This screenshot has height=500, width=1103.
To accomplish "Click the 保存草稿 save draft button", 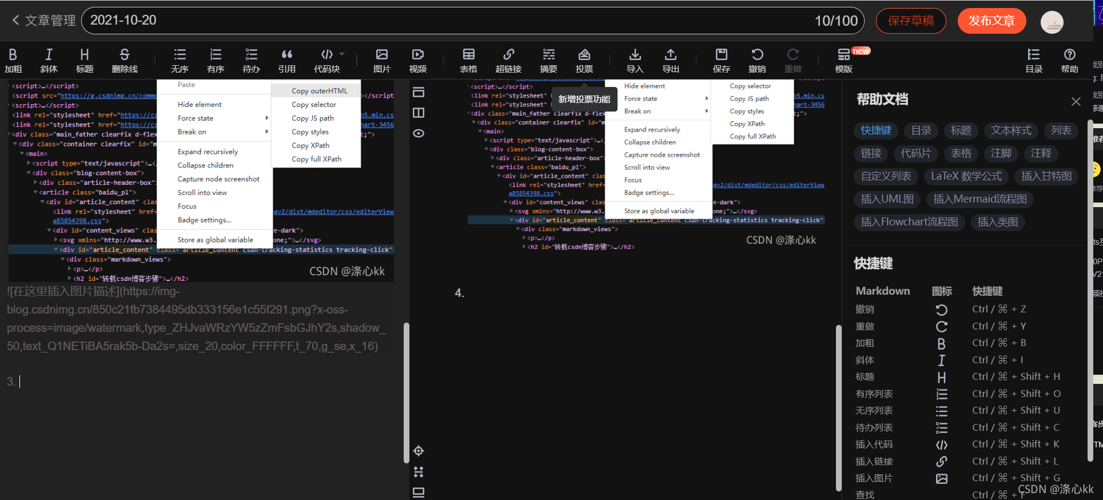I will 911,21.
